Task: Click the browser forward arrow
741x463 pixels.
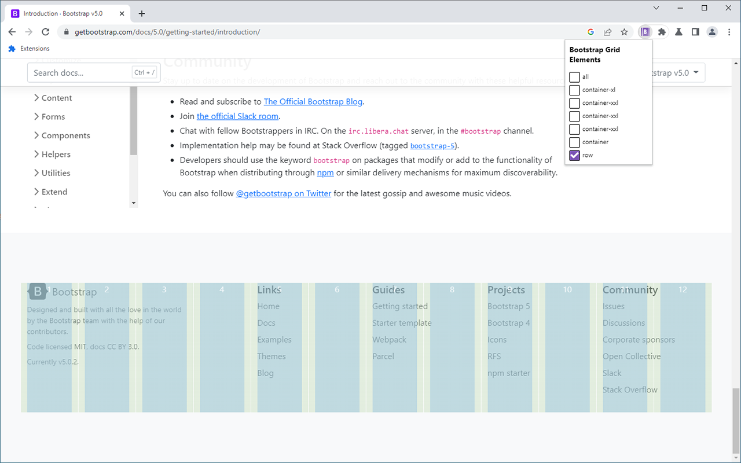Action: click(x=28, y=32)
